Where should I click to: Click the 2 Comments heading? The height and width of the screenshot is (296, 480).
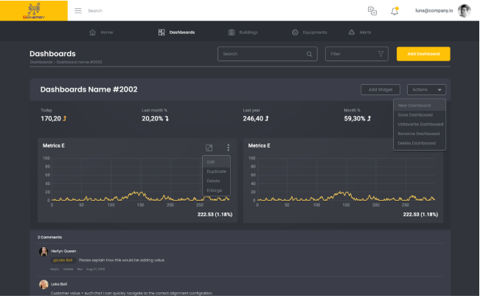[x=49, y=237]
